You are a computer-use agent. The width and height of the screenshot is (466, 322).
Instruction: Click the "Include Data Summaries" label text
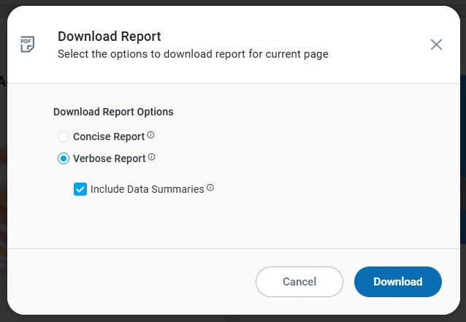coord(147,189)
